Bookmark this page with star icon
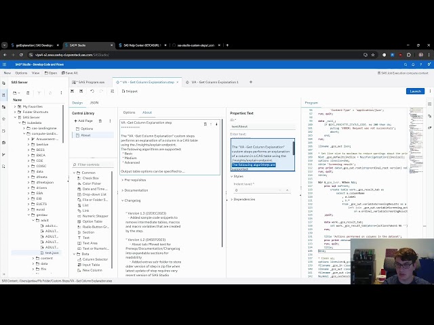434x325 pixels. coord(373,55)
